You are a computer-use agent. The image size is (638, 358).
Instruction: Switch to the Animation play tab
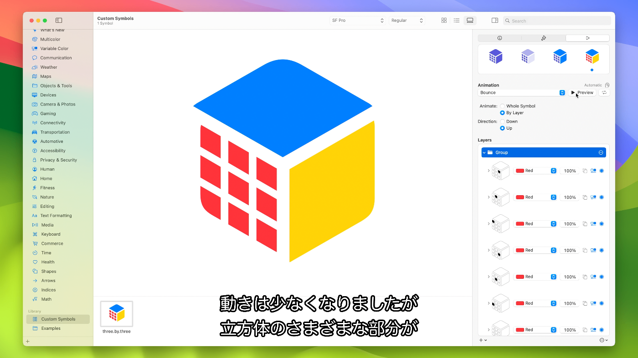[587, 38]
